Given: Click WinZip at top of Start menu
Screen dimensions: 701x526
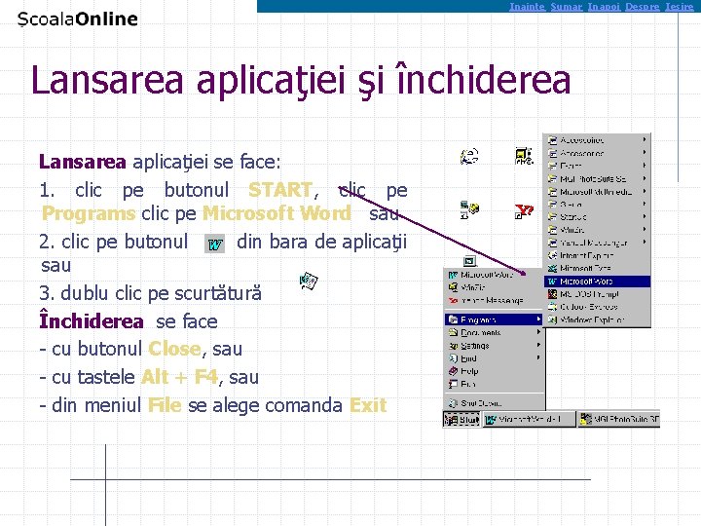Looking at the screenshot, I should click(x=494, y=287).
